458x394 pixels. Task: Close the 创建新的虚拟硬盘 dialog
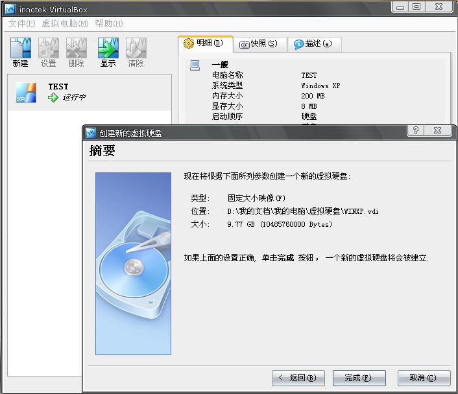437,130
